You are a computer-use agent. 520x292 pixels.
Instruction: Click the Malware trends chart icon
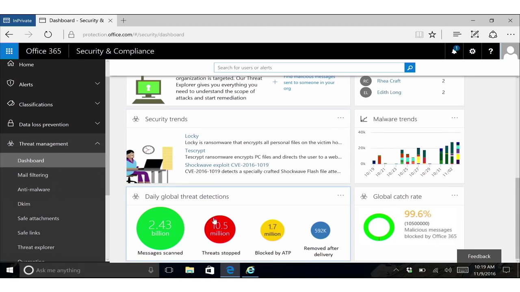(x=364, y=119)
